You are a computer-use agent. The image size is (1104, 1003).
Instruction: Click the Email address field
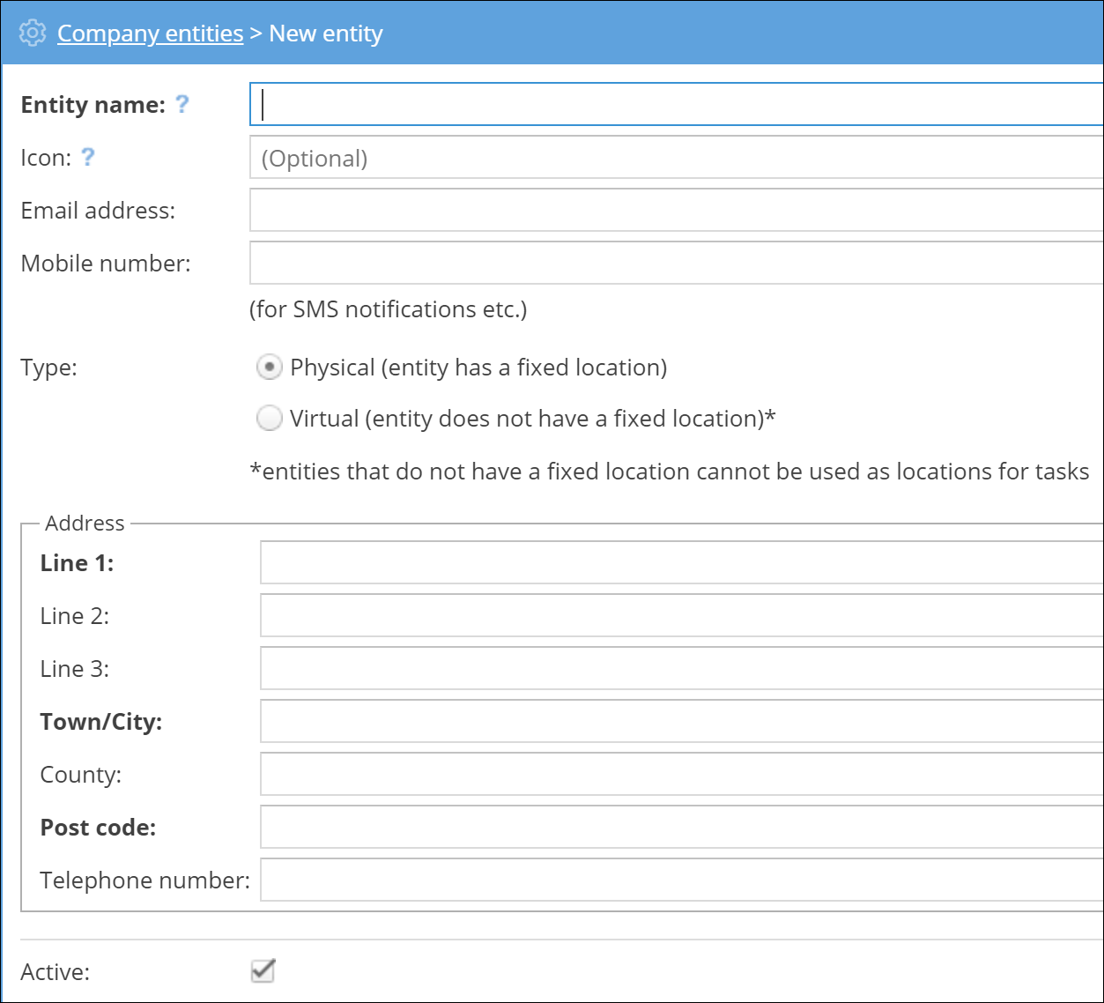tap(677, 211)
